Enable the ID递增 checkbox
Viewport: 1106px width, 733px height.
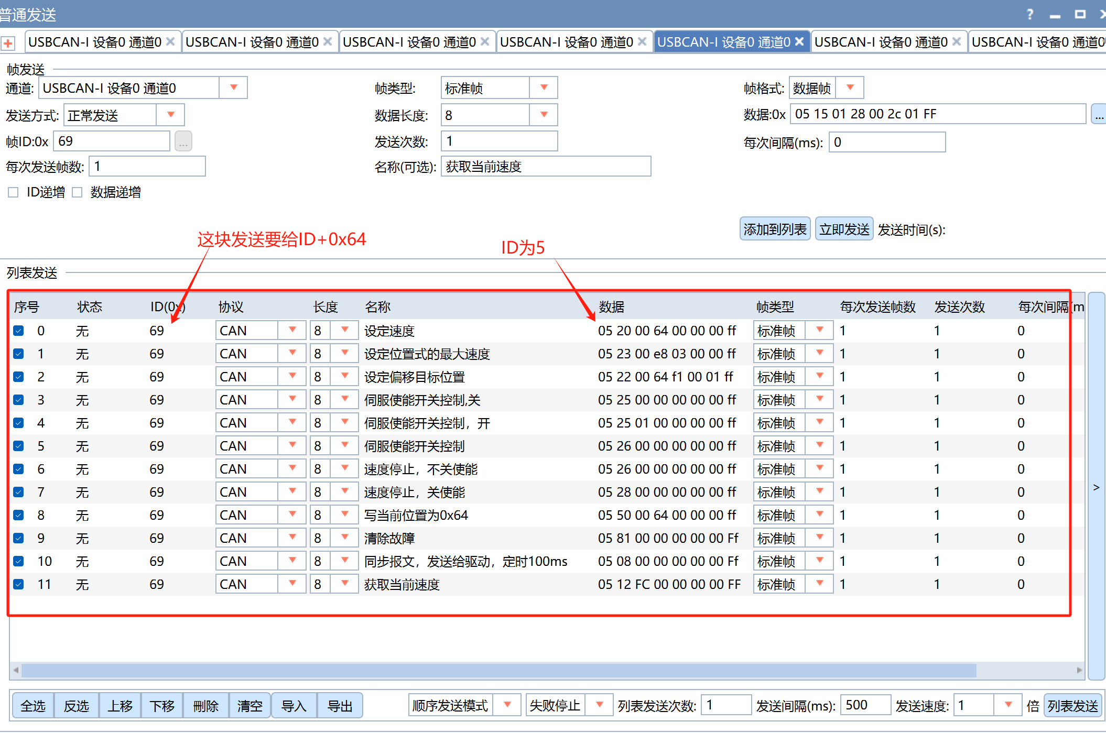13,192
